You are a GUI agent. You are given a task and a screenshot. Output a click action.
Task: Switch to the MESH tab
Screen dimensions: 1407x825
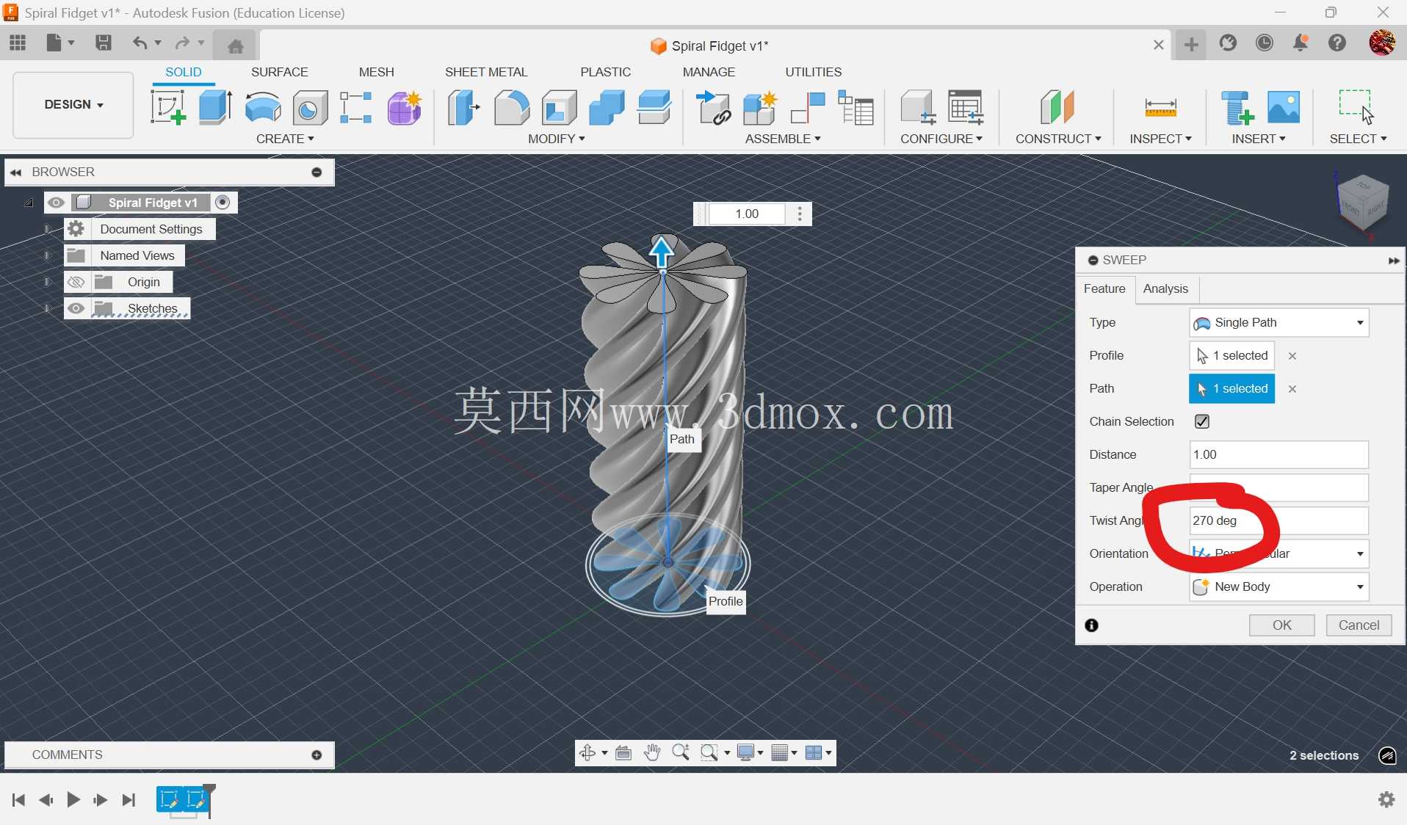point(376,72)
